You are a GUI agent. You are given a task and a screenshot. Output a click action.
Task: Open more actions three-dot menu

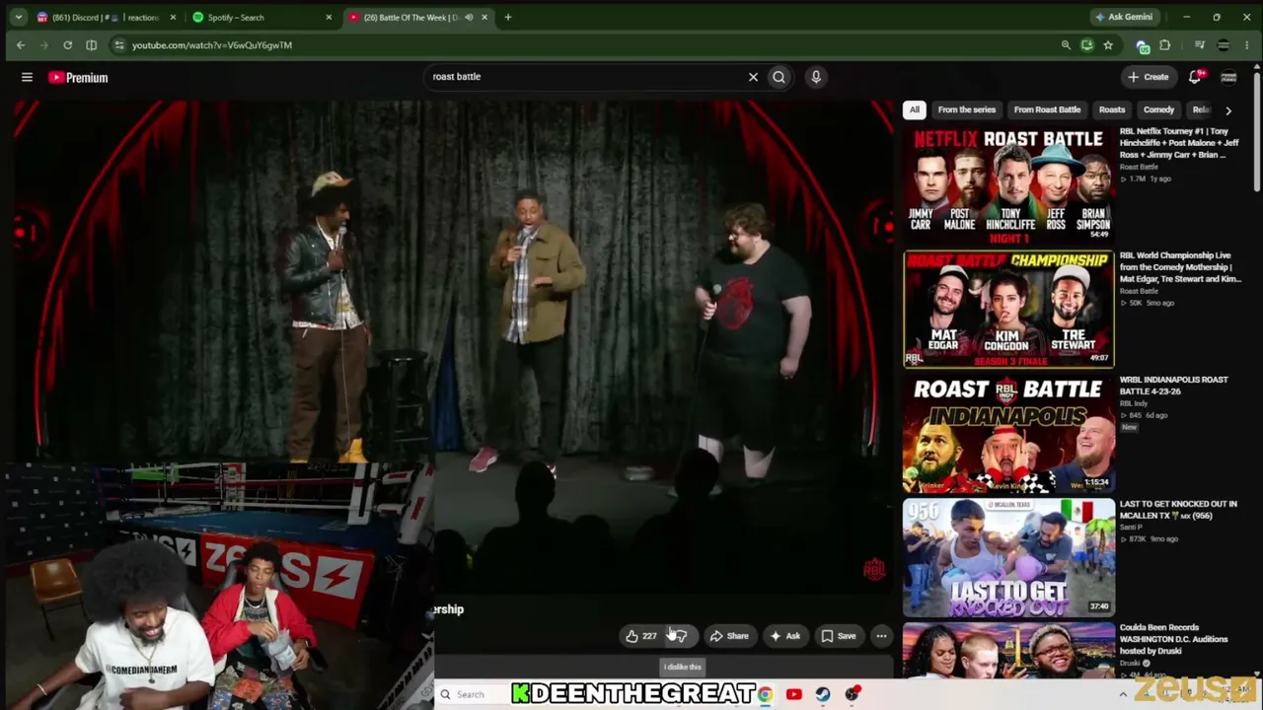881,636
